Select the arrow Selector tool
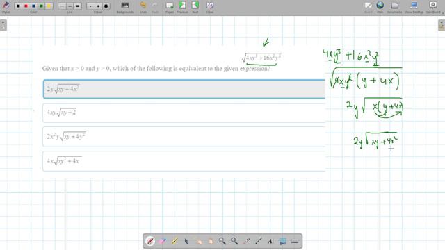The image size is (445, 250). click(x=186, y=241)
